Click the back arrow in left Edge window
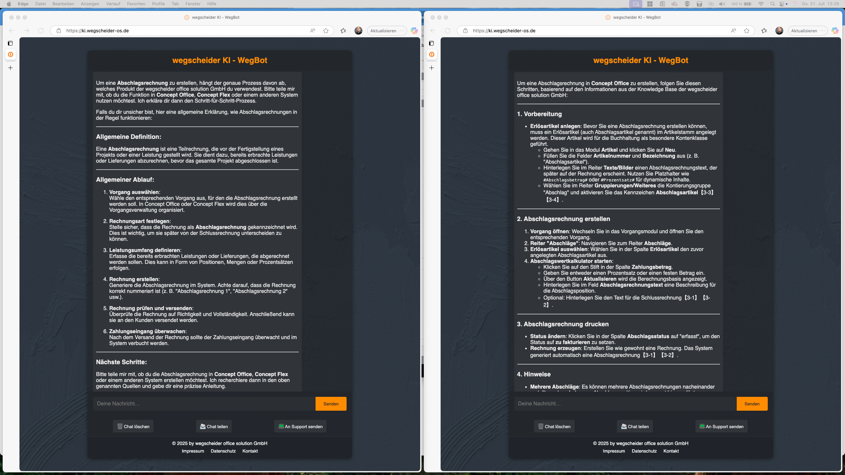The height and width of the screenshot is (475, 845). [12, 31]
